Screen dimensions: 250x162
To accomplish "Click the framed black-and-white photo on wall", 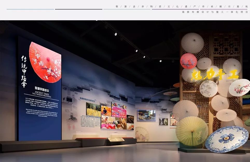I will tap(163, 122).
